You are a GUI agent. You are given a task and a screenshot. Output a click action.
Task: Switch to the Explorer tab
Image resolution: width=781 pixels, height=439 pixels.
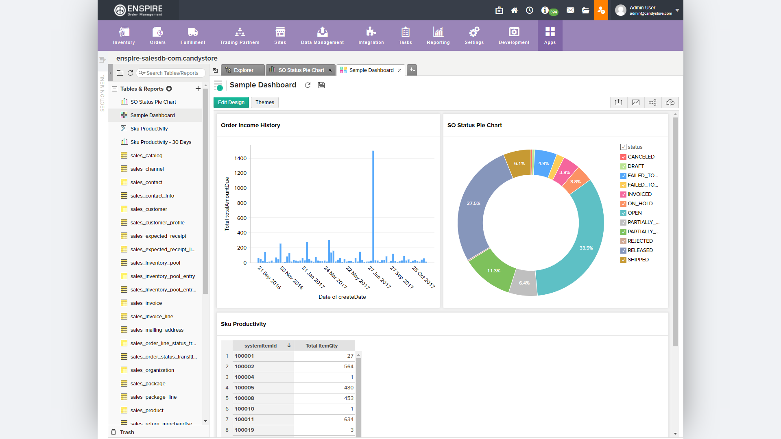(243, 70)
